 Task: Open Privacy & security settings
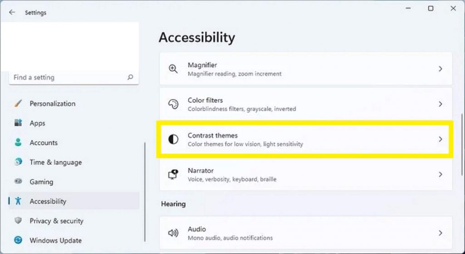pos(56,221)
